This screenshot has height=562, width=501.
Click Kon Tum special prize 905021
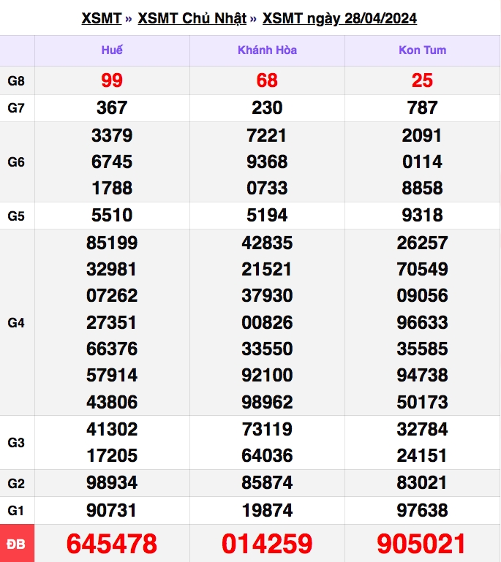[x=422, y=544]
